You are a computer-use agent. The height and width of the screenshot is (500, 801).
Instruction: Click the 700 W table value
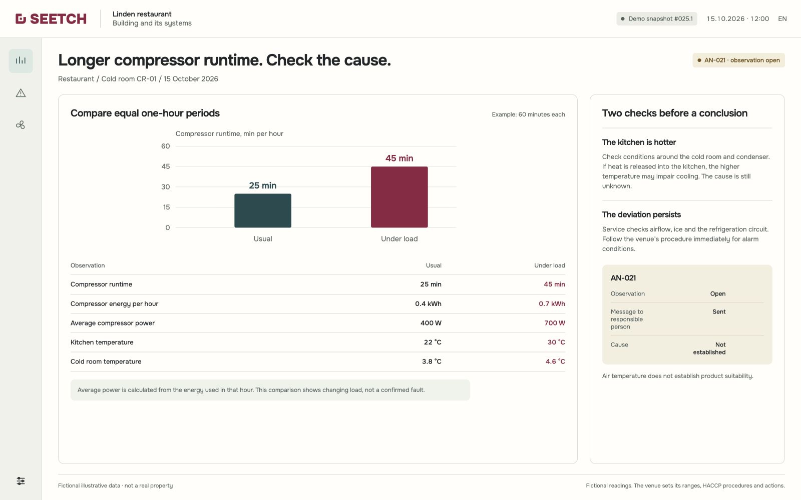(555, 323)
